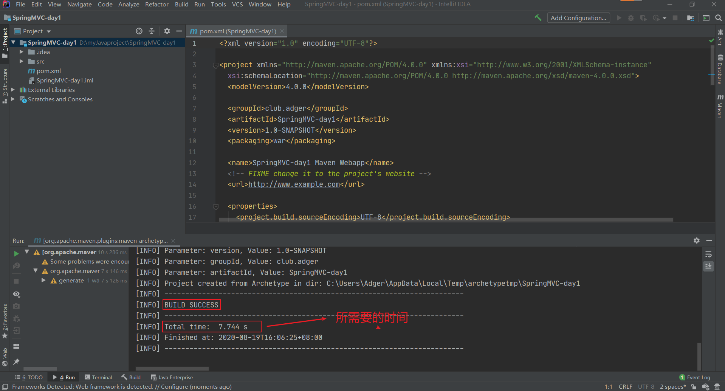Toggle the eye view icon in the Run sidebar
The height and width of the screenshot is (391, 725).
click(x=16, y=294)
